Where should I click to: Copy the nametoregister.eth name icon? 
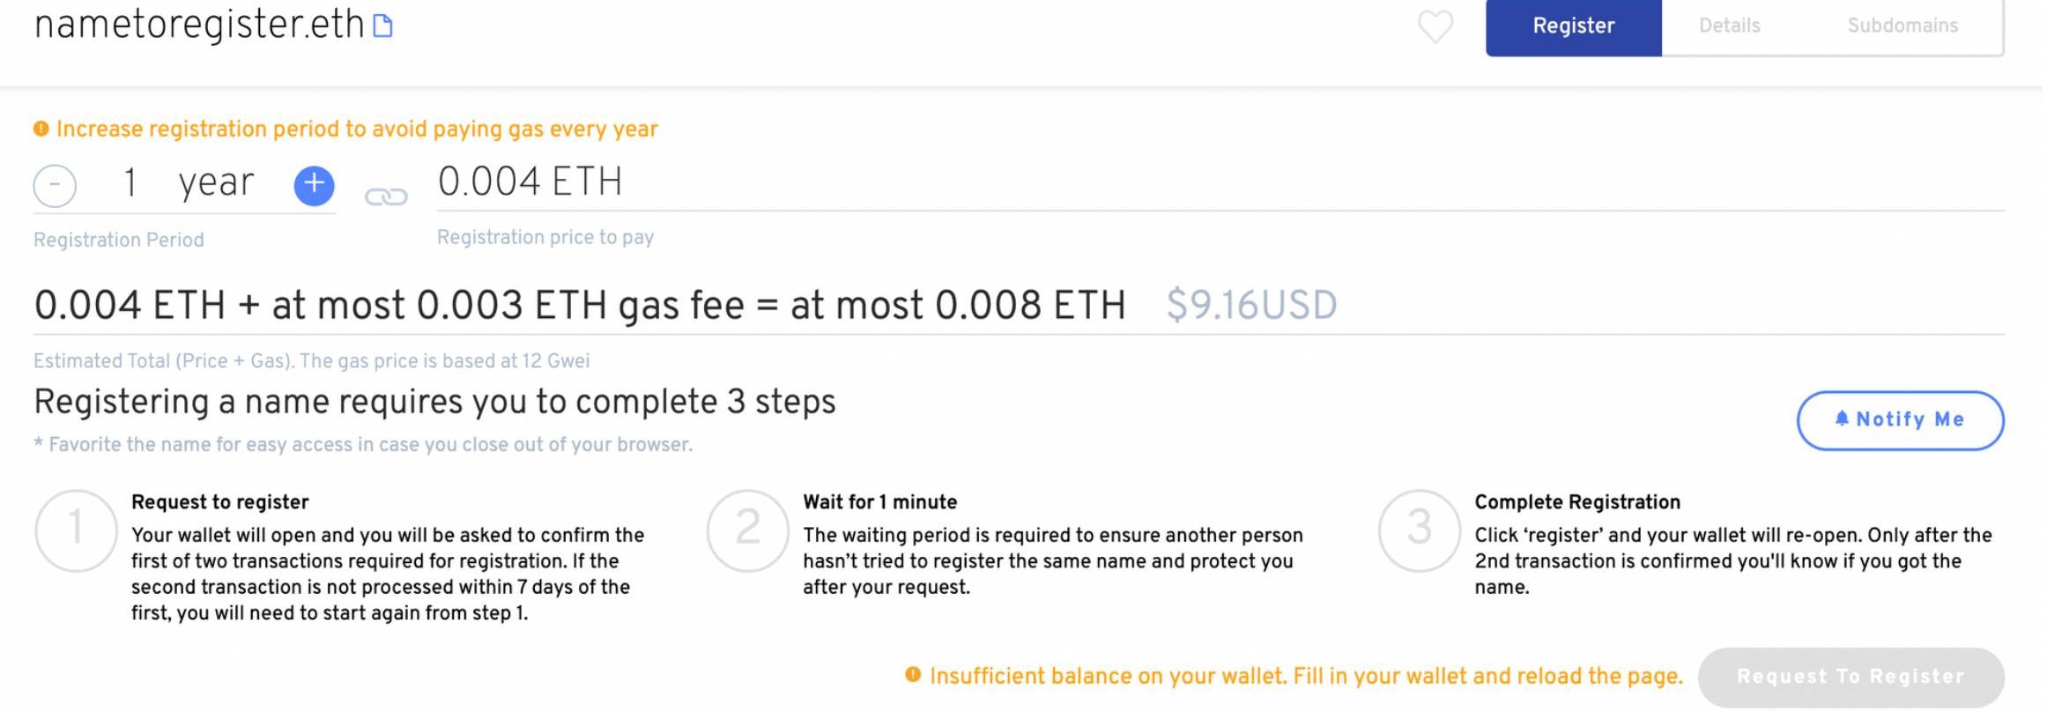(x=382, y=26)
